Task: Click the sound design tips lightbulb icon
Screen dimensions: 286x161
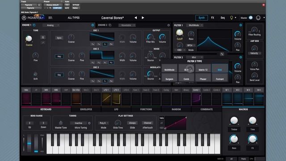Action: (231, 18)
